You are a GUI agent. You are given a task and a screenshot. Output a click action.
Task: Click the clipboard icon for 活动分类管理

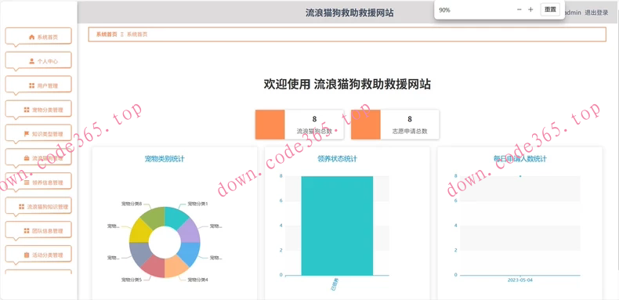(27, 255)
